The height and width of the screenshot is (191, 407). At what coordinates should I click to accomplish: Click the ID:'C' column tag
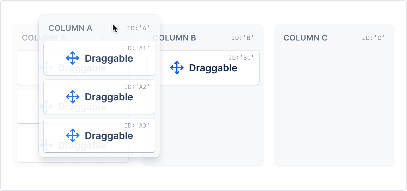(373, 38)
